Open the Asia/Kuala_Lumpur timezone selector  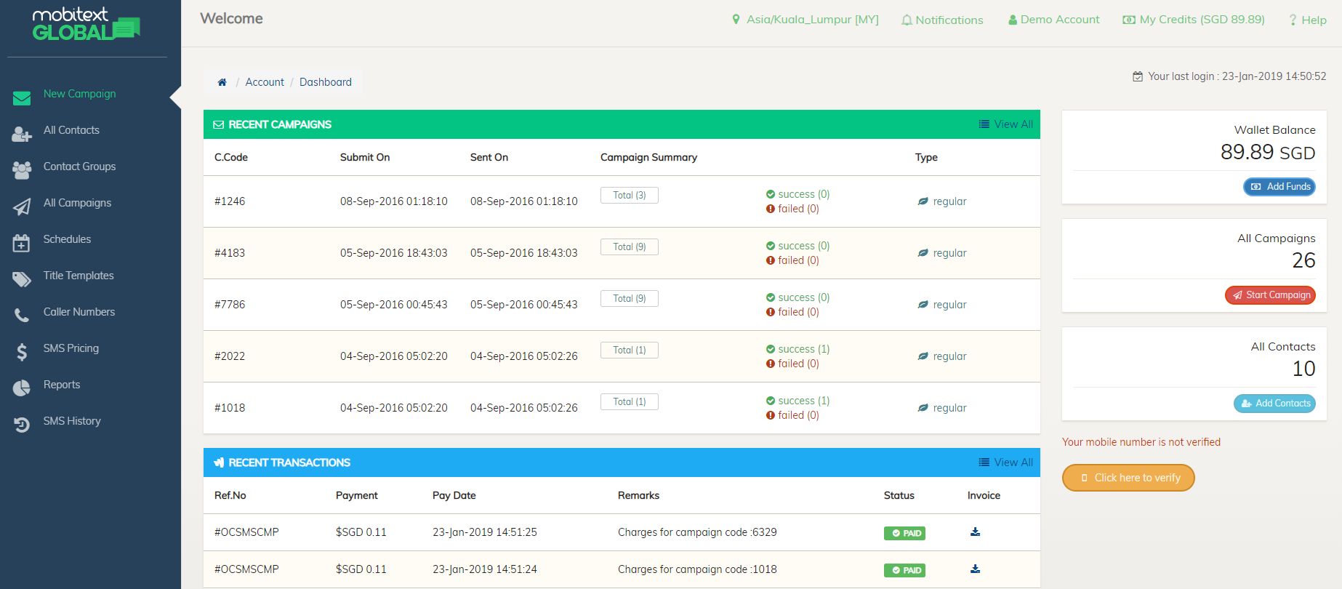pyautogui.click(x=805, y=20)
